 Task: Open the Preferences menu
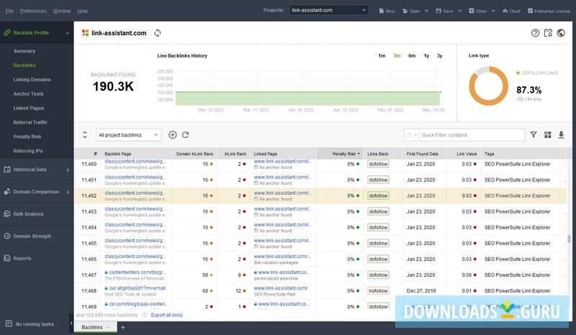coord(33,11)
